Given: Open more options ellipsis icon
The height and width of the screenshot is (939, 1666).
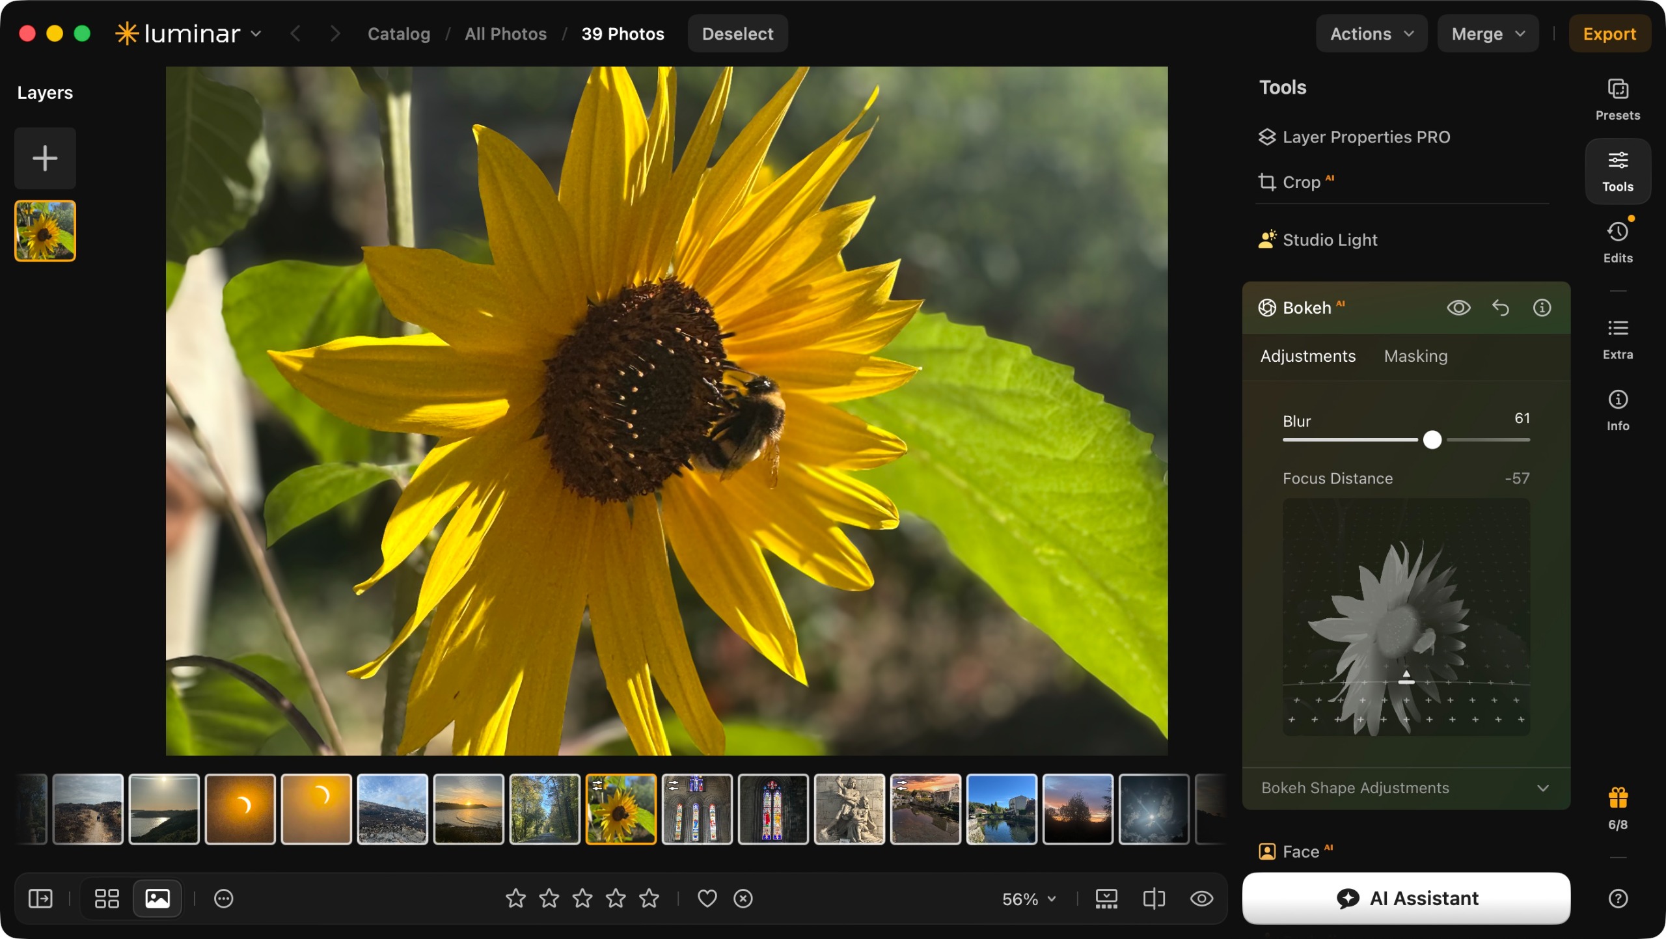Looking at the screenshot, I should tap(223, 899).
